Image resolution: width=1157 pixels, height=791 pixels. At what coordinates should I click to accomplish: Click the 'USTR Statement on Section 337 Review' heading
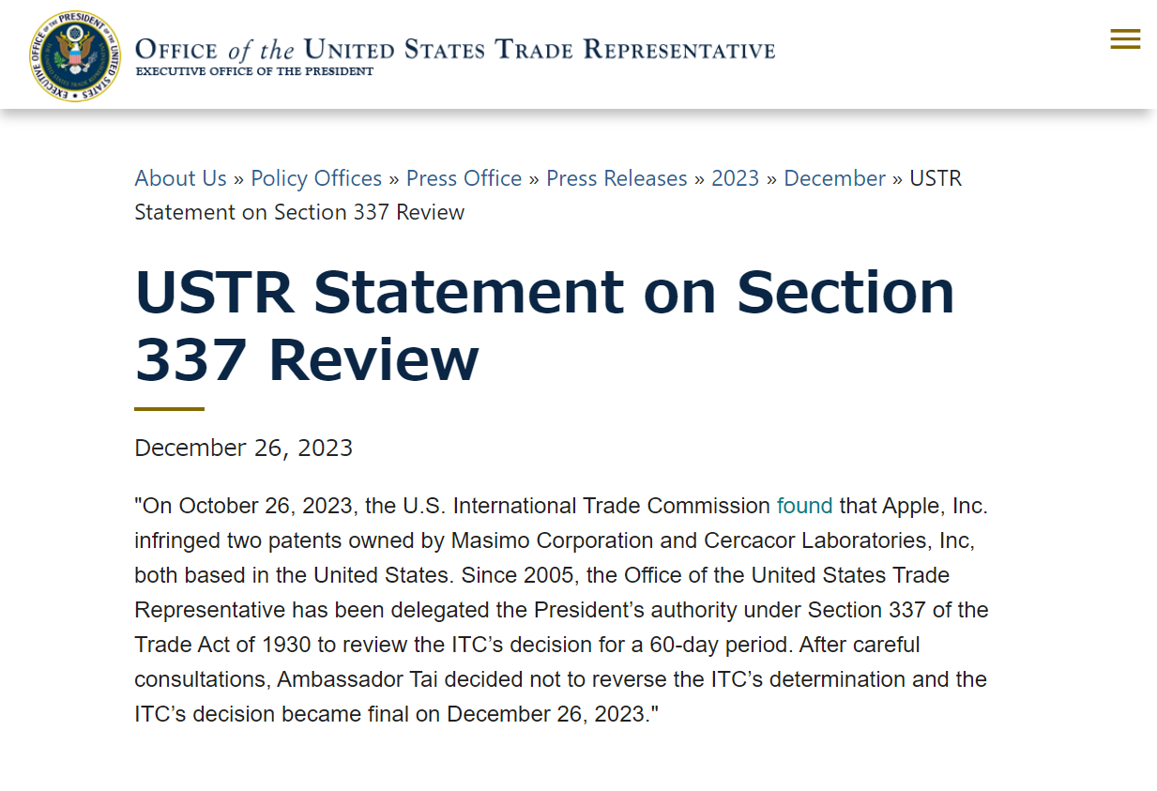tap(544, 326)
